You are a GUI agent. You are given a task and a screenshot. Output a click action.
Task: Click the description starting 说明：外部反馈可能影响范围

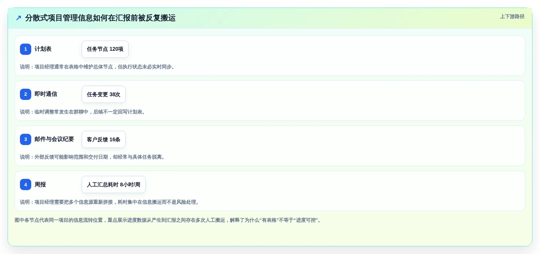[x=93, y=157]
